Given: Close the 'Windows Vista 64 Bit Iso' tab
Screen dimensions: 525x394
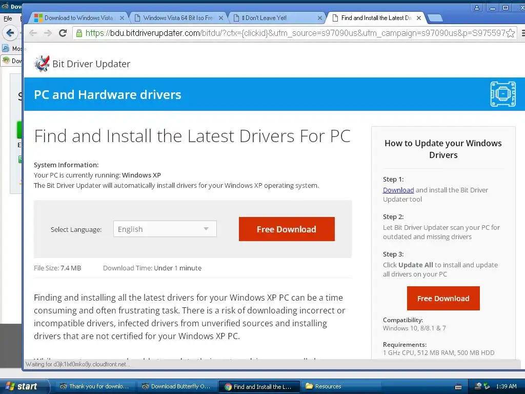Looking at the screenshot, I should (221, 18).
